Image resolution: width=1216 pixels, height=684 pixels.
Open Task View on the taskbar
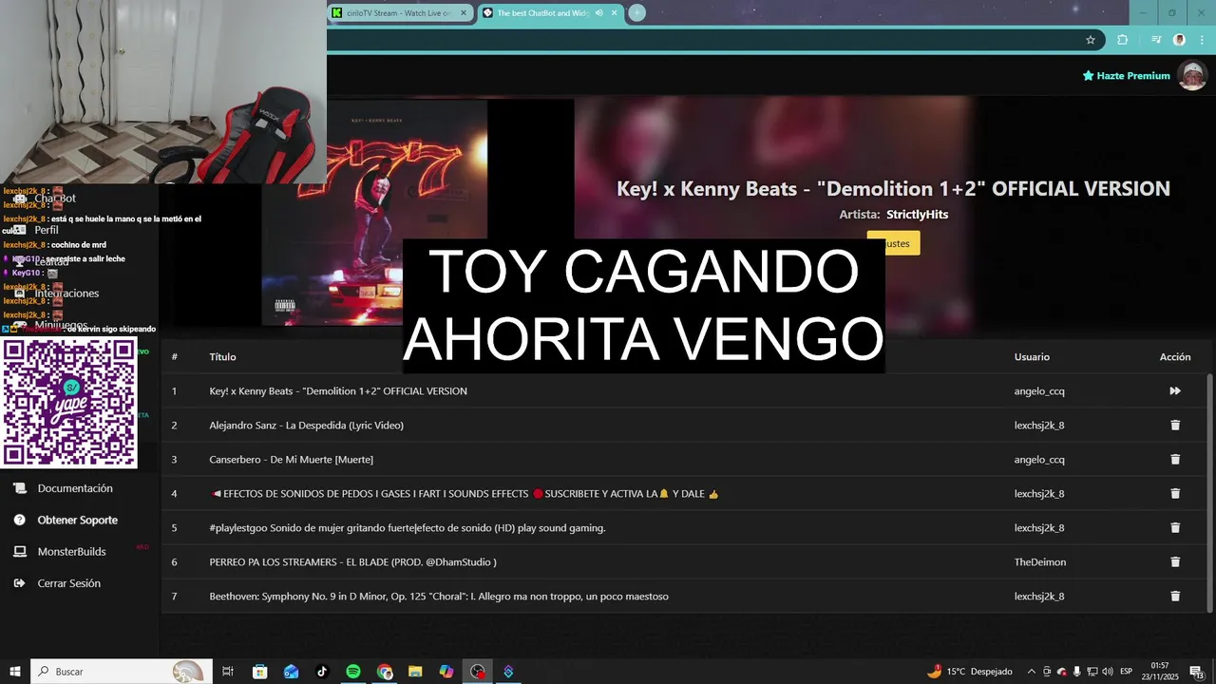[228, 672]
